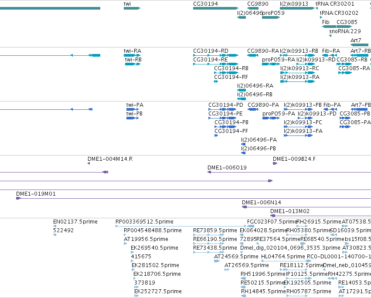Click the l(2)k09913-RC transcript label
Image resolution: width=371 pixels, height=298 pixels.
point(300,68)
